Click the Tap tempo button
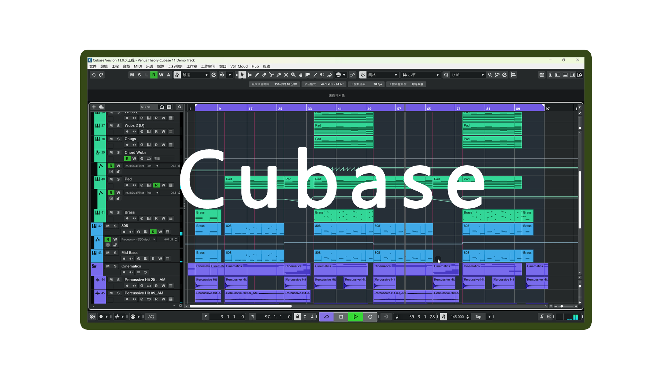 [x=478, y=317]
